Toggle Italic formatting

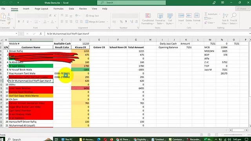click(x=23, y=22)
